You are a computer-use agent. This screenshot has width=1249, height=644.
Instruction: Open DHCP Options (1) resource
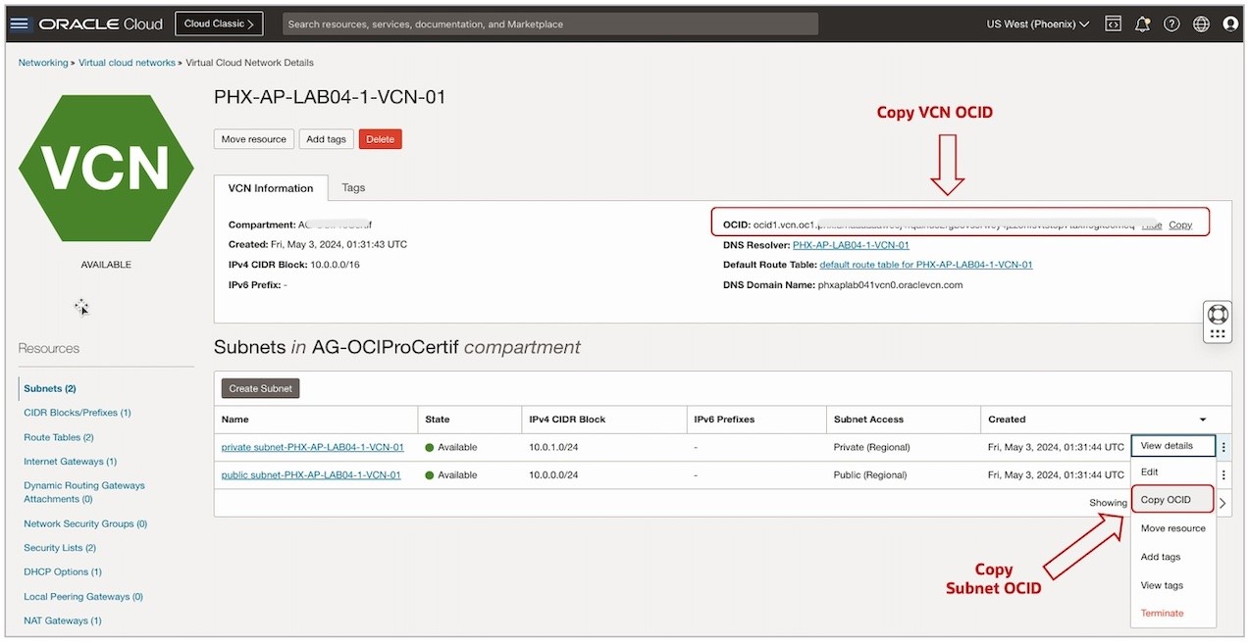(63, 571)
